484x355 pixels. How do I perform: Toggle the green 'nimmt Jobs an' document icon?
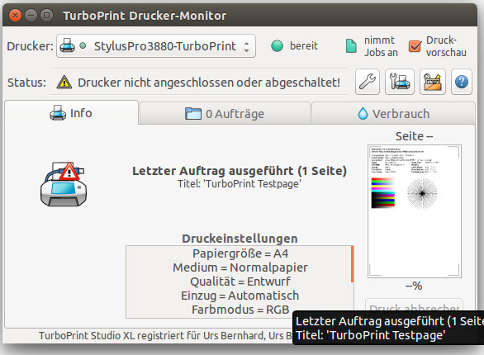point(351,46)
